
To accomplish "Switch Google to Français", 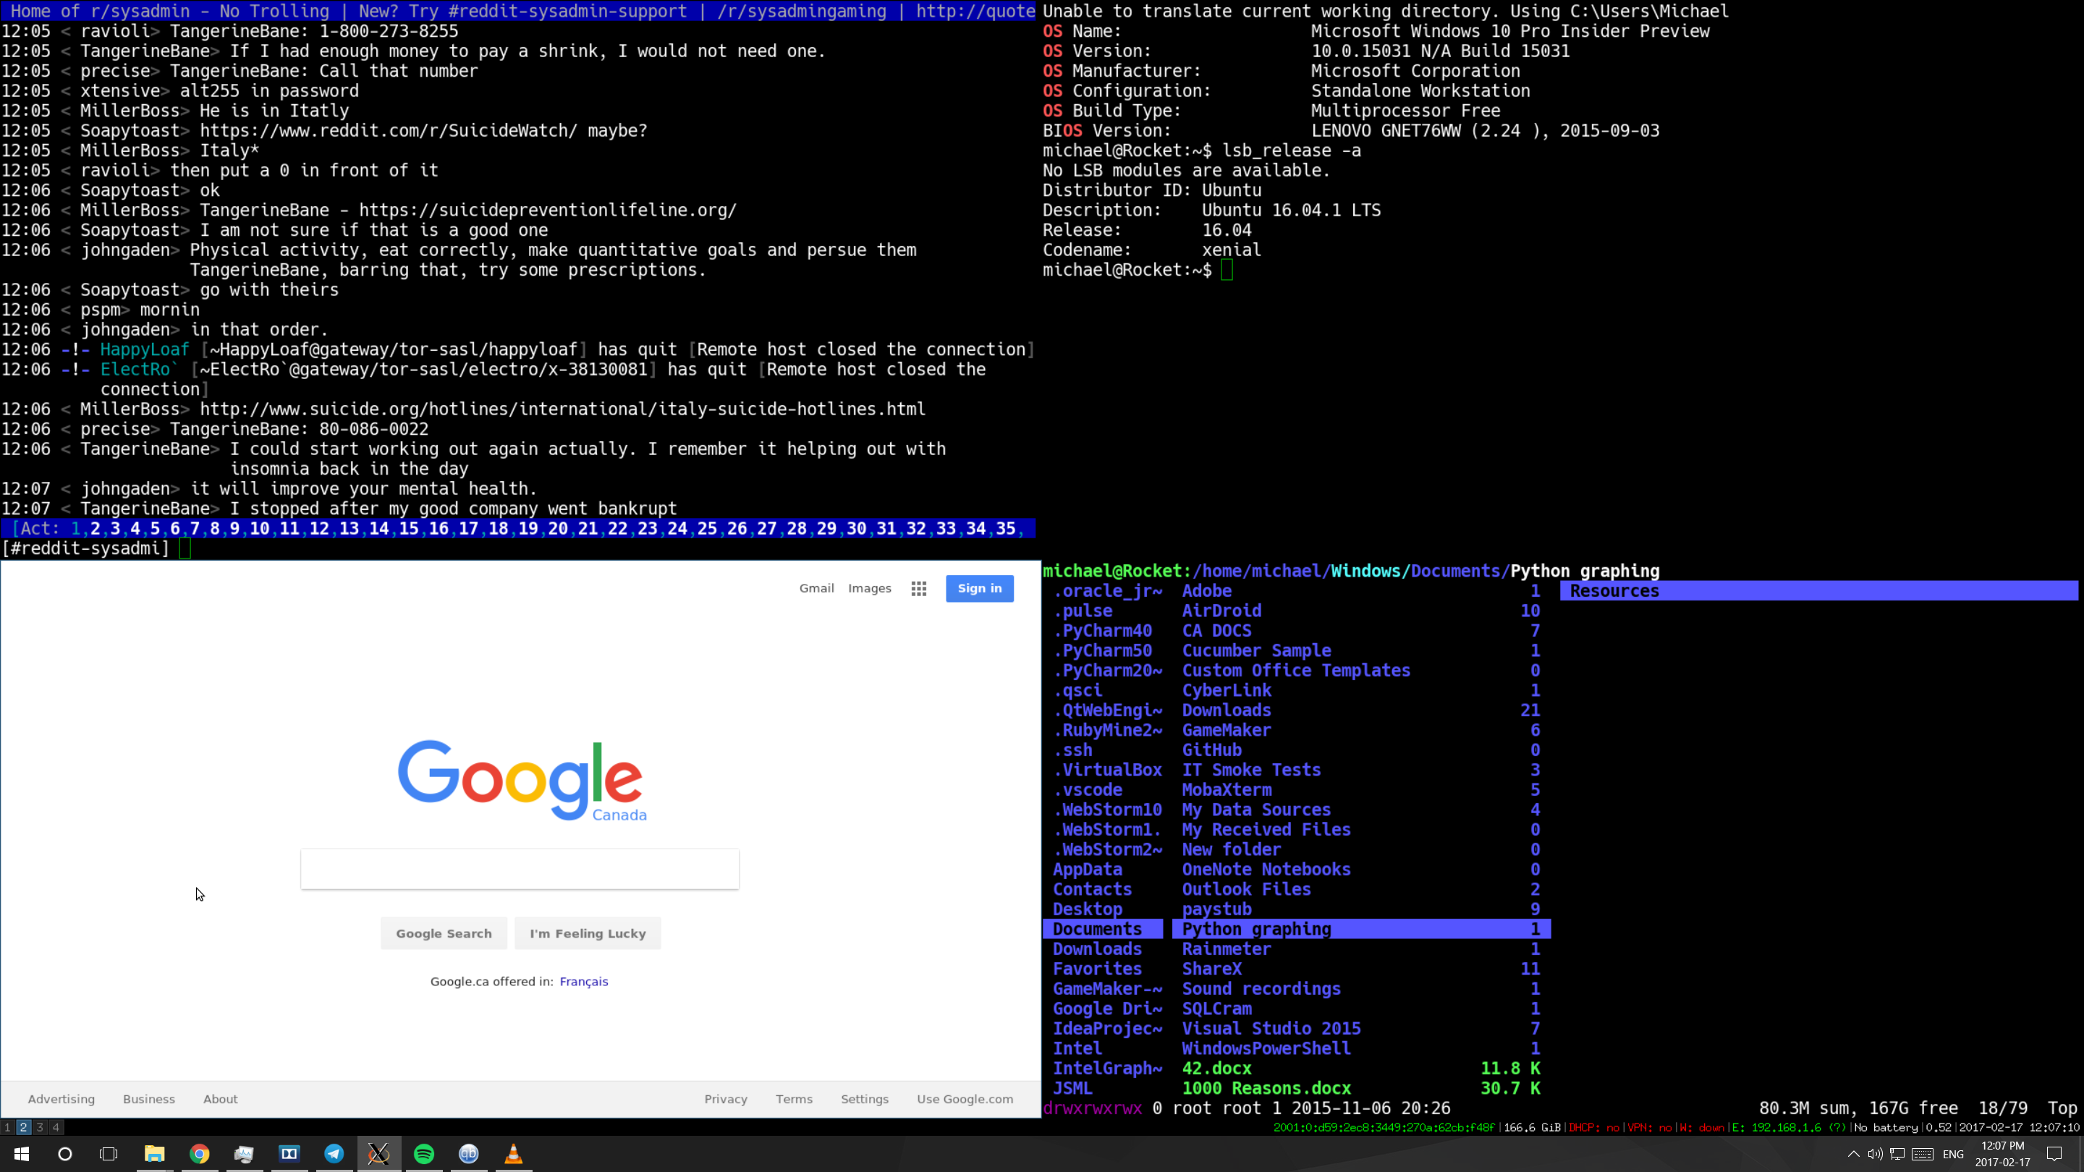I will click(x=583, y=981).
